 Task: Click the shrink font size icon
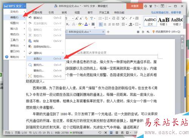pyautogui.click(x=81, y=19)
